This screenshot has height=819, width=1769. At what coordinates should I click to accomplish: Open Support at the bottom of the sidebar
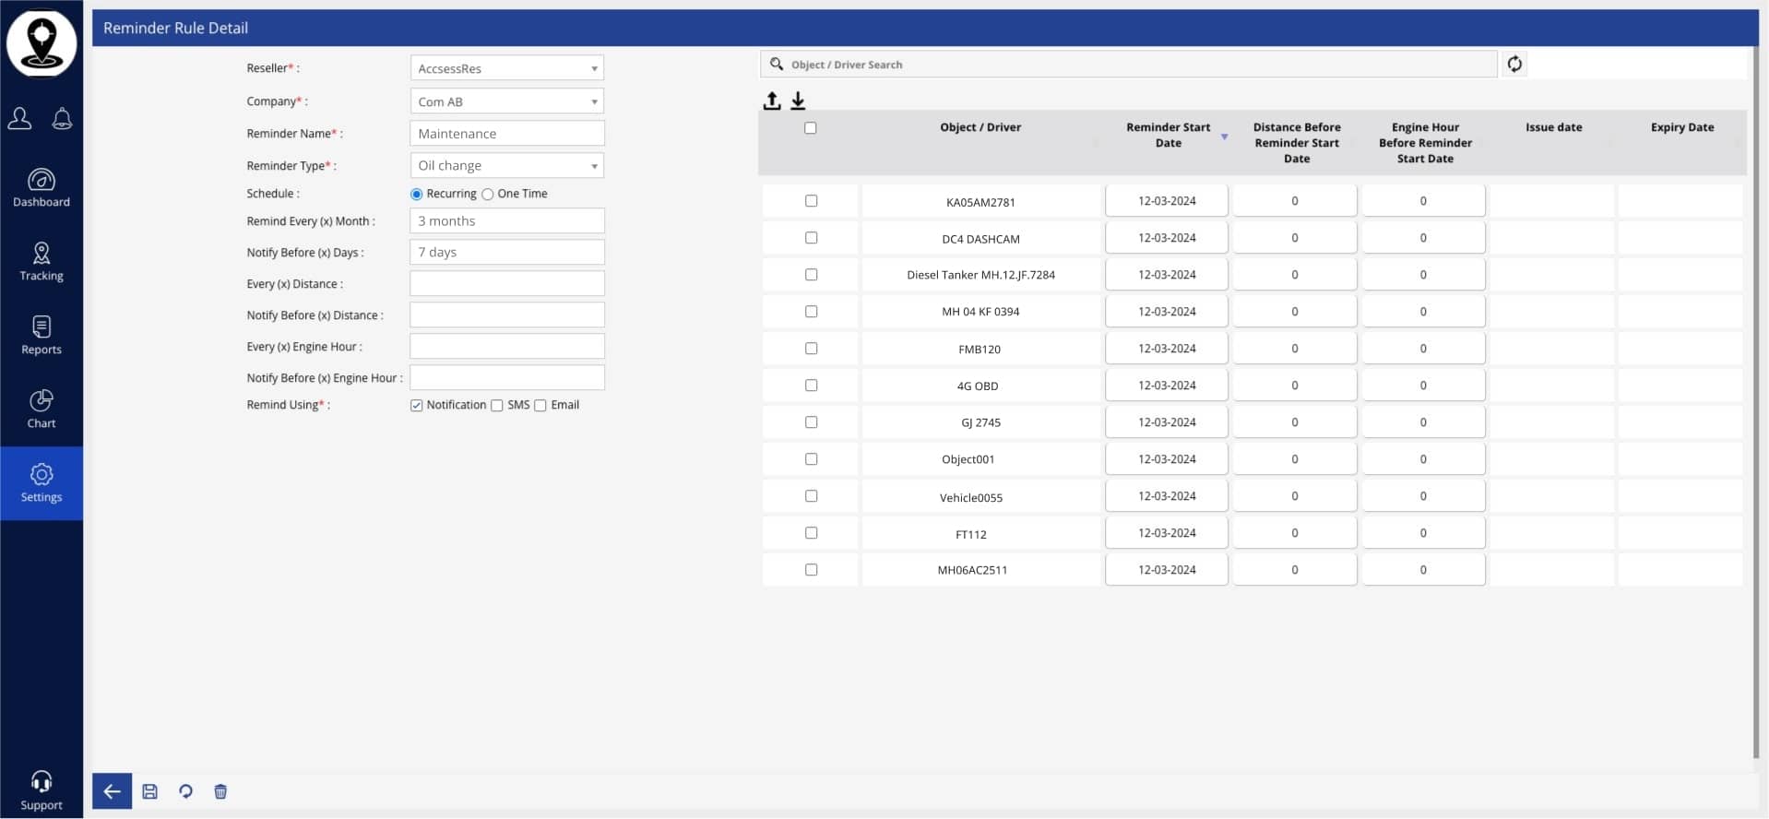[x=42, y=791]
